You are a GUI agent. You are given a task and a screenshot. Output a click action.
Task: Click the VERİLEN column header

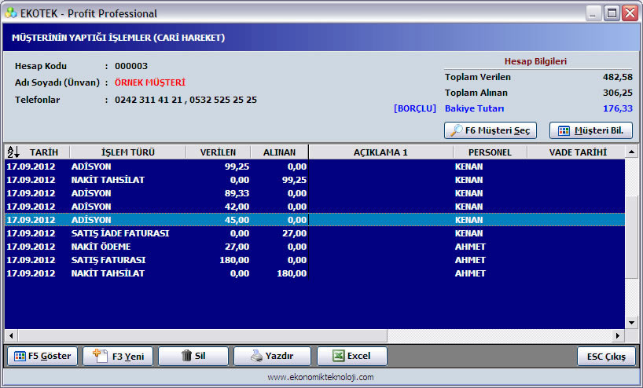point(218,152)
